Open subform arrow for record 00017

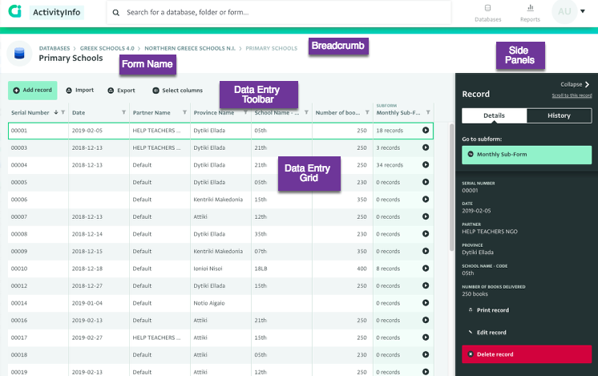click(x=426, y=337)
